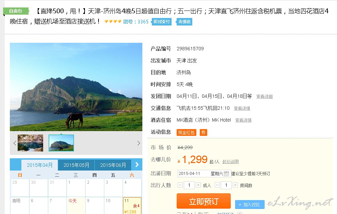Click calendar day 10
The width and height of the screenshot is (337, 214).
113,206
